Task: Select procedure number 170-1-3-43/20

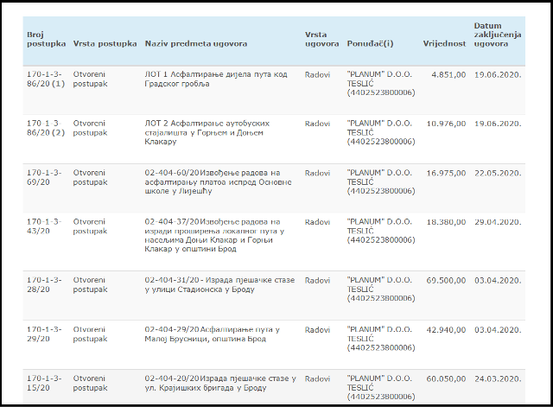Action: 44,226
